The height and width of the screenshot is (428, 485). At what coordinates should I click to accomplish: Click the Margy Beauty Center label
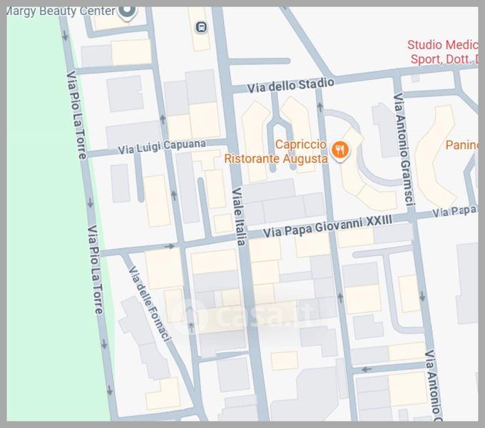(60, 11)
